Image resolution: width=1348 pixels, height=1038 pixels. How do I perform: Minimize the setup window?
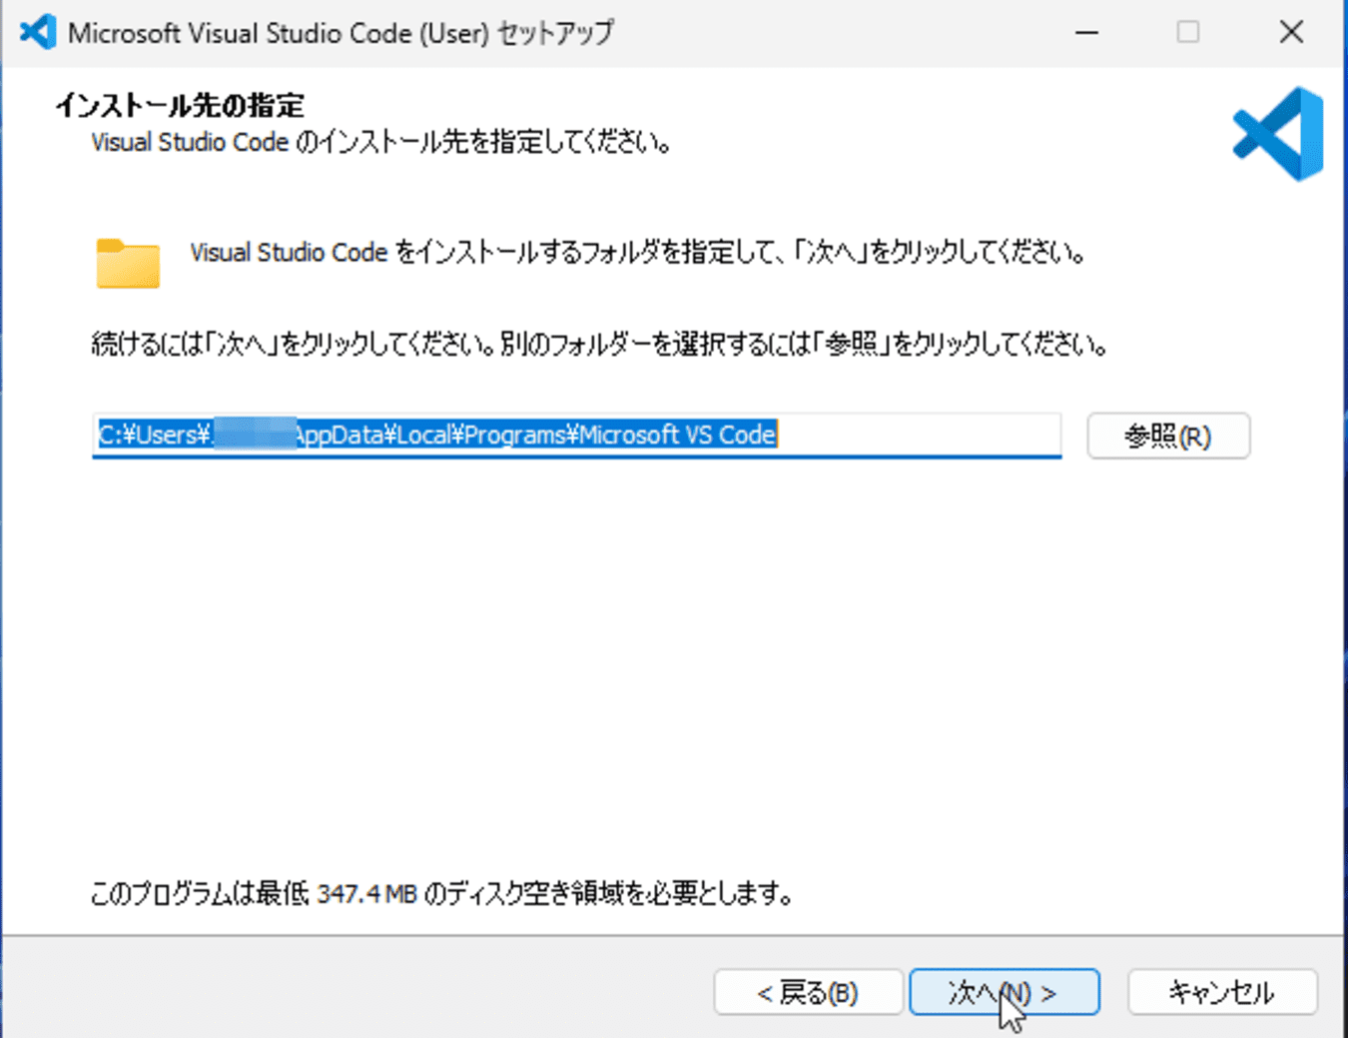click(1086, 32)
